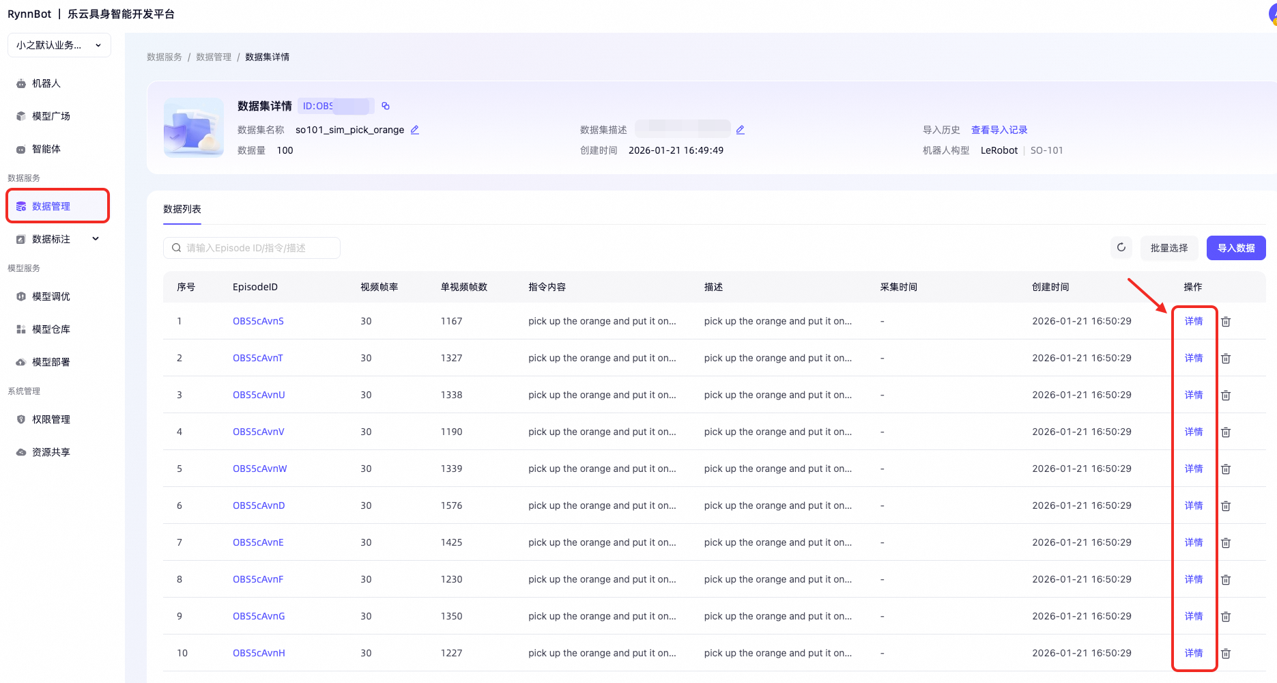Open episode link OBS5cAvnS
Image resolution: width=1277 pixels, height=683 pixels.
[x=258, y=321]
